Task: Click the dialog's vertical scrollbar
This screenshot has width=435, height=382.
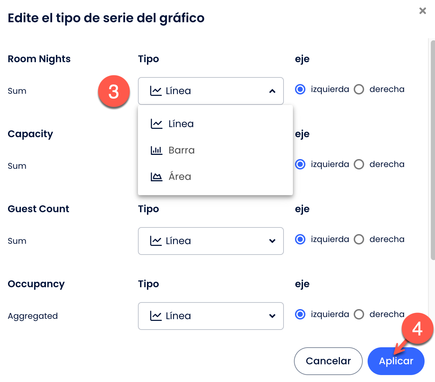Action: 433,150
